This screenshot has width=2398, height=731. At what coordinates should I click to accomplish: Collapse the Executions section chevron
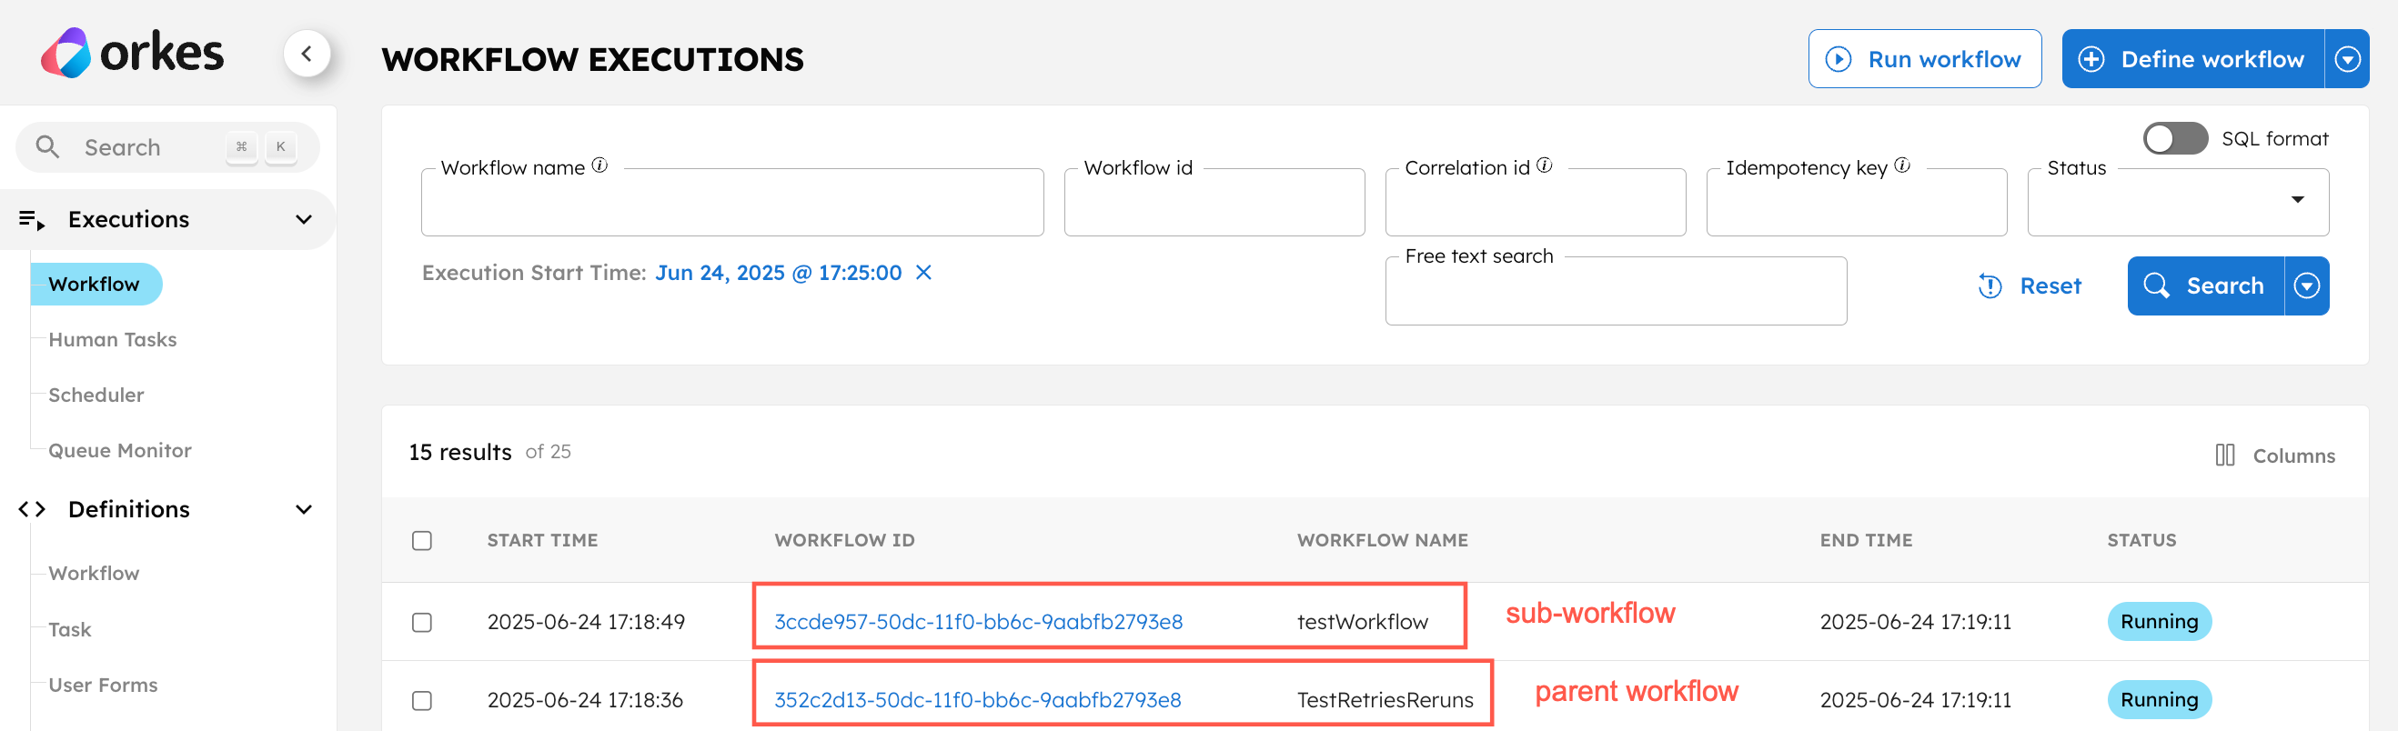point(304,219)
